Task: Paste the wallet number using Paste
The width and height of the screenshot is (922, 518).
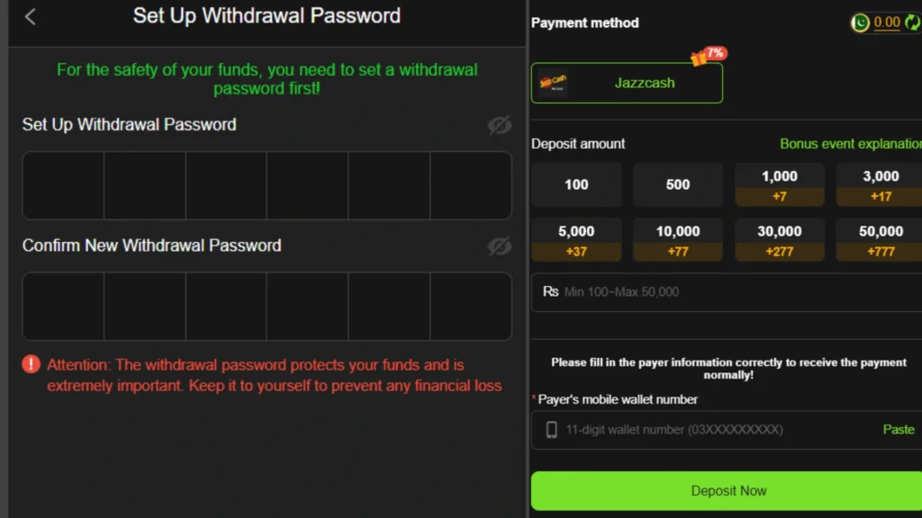Action: 898,430
